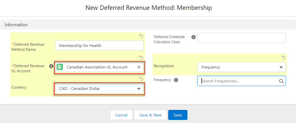
Task: Undo the Recognition field change
Action: click(284, 58)
